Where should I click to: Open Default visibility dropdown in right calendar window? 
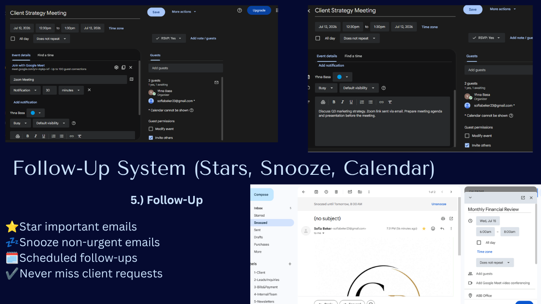359,88
